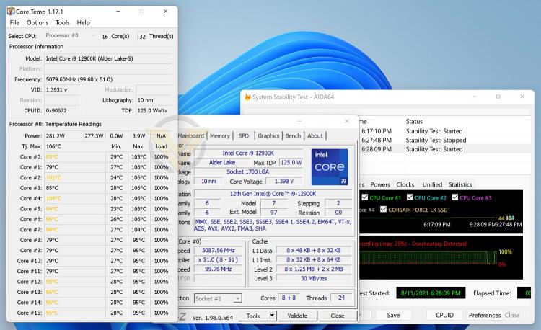Screen dimensions: 541x330
Task: Click the CPU throttling graph in AIDA64
Action: 441,257
